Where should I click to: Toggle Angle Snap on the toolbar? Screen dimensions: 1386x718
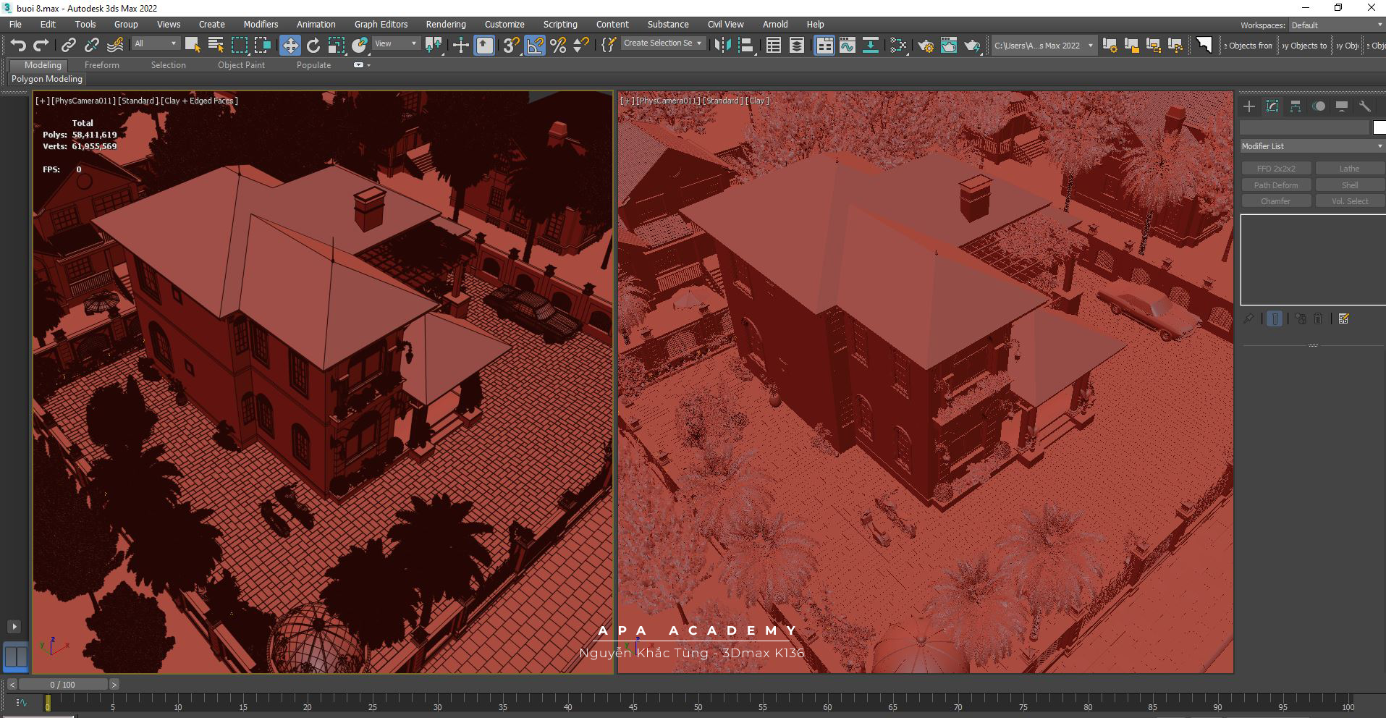tap(535, 46)
